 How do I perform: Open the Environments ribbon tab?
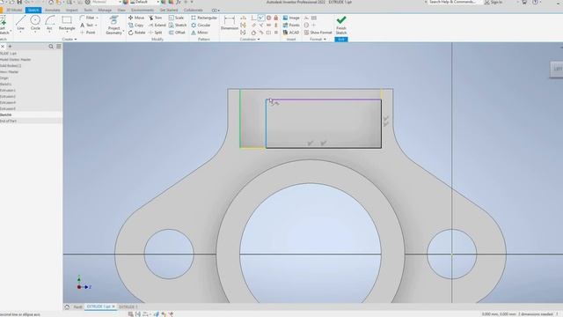pyautogui.click(x=143, y=10)
